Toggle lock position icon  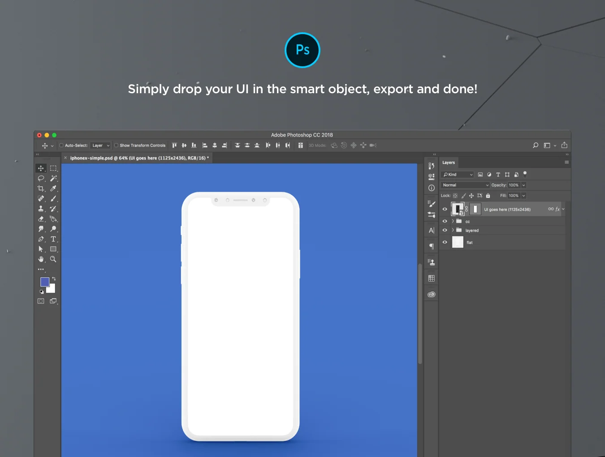click(471, 196)
